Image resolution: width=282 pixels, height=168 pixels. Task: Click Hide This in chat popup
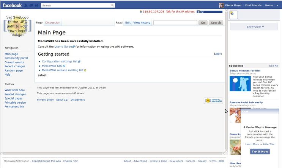coord(269,144)
